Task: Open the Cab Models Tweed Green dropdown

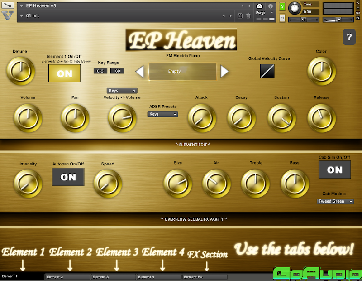Action: (336, 201)
